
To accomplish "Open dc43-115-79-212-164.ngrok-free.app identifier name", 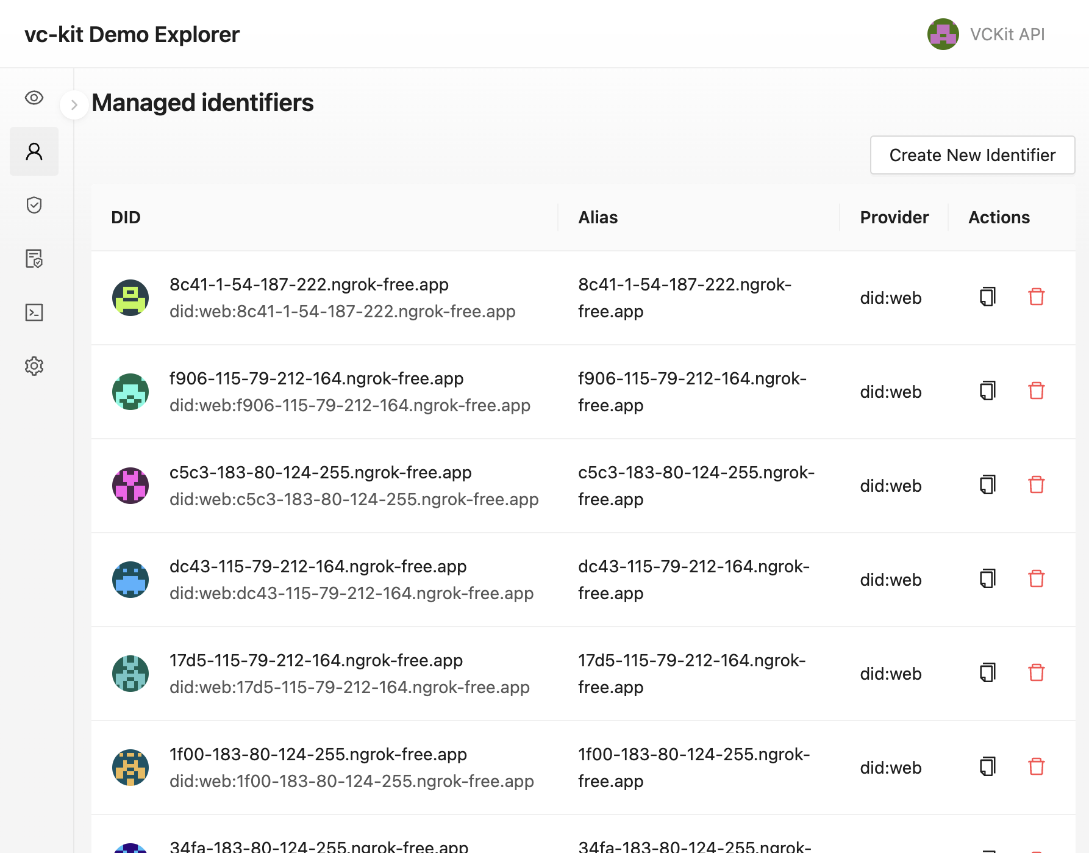I will pyautogui.click(x=318, y=567).
